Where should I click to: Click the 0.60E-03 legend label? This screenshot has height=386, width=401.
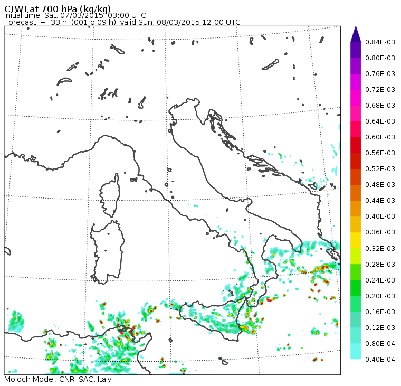(x=380, y=137)
